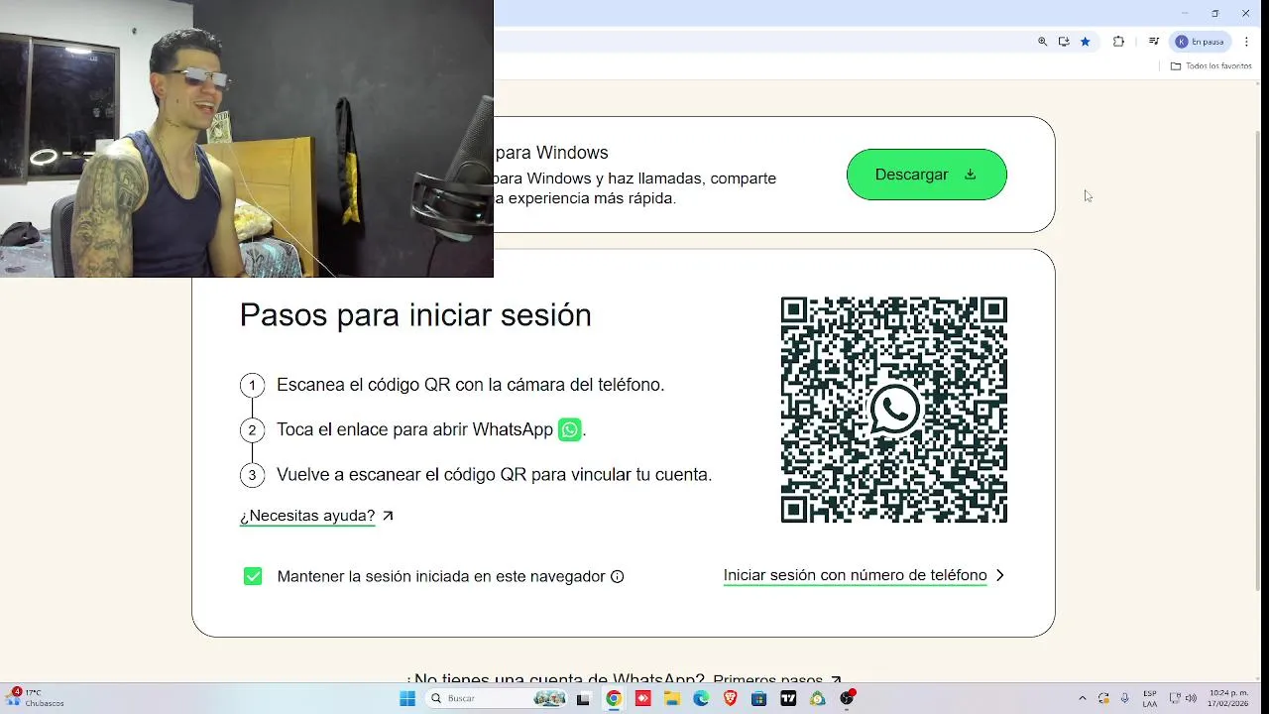Click the taskbar Buscar search box

[498, 698]
